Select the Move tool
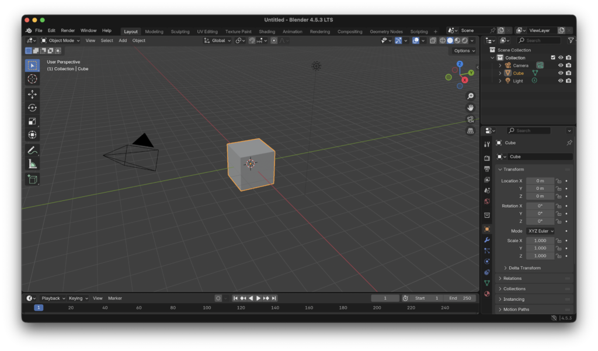This screenshot has width=598, height=351. [x=33, y=94]
